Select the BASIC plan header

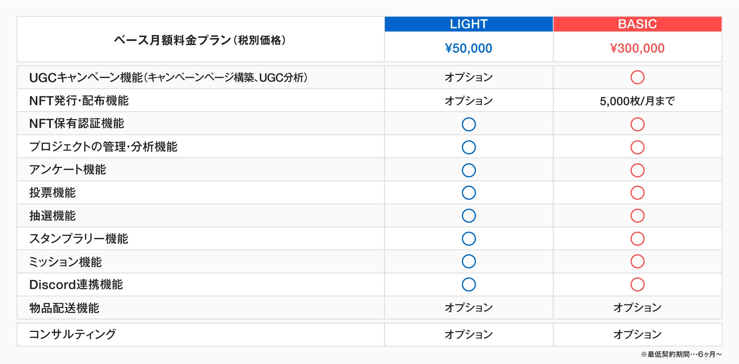637,24
